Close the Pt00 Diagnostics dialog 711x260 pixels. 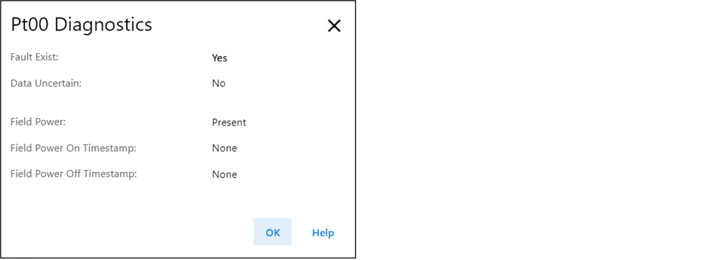[334, 26]
